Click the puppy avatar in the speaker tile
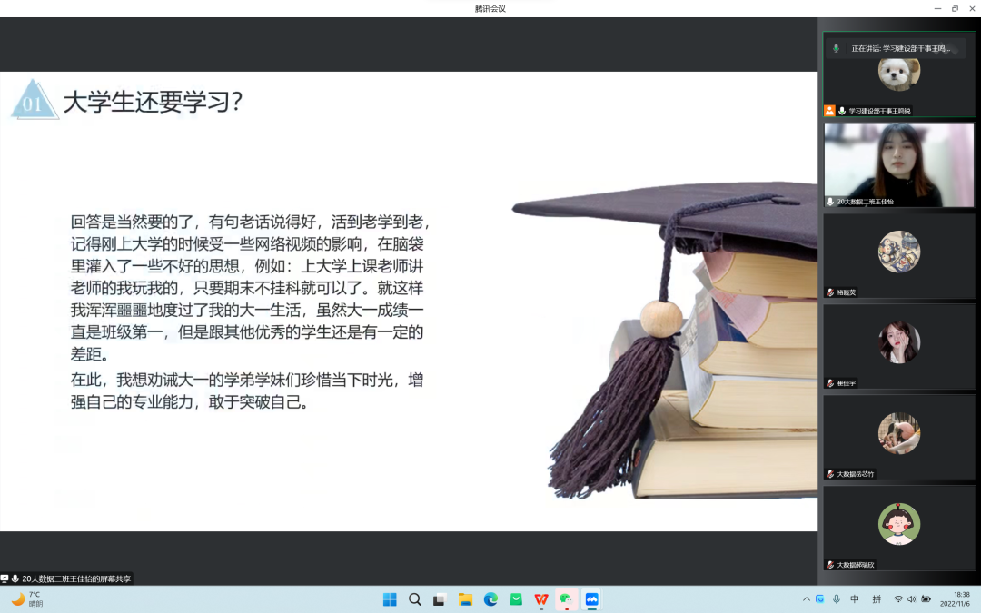This screenshot has height=613, width=981. point(899,73)
